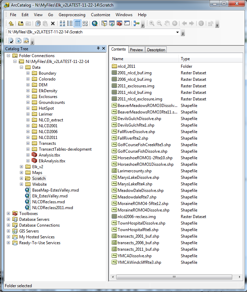Close the Catalog Tree panel
247x292 pixels.
pos(104,48)
